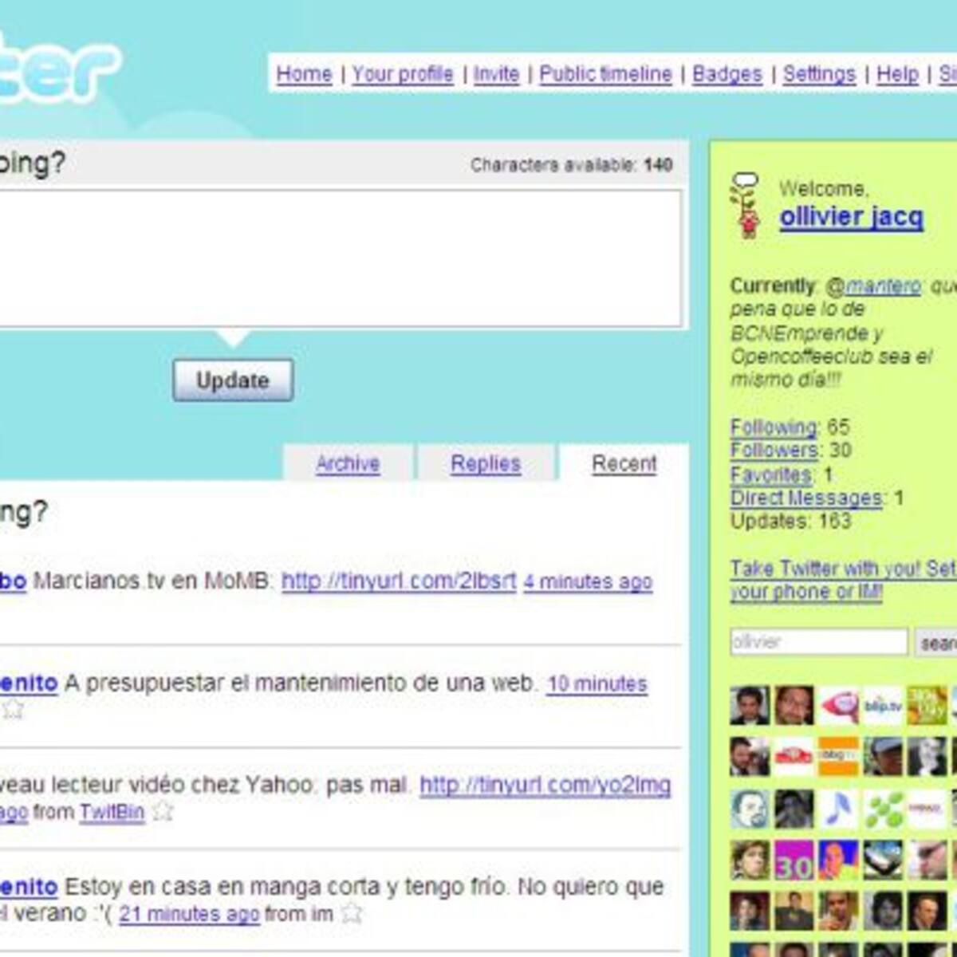The image size is (957, 957).
Task: Select the Recent tab
Action: 624,463
